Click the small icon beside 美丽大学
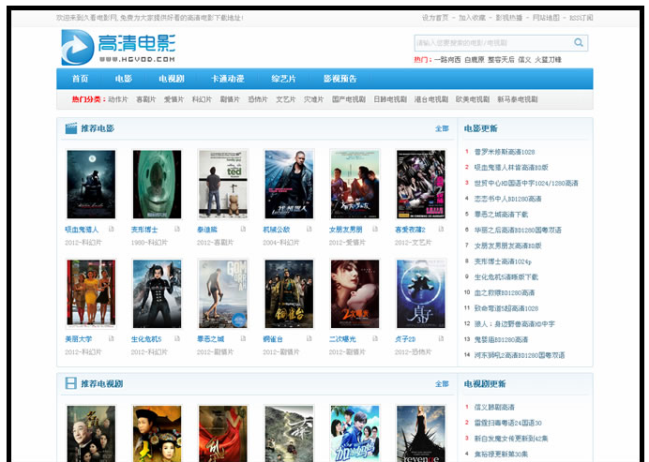Screen dimensions: 649x462 pyautogui.click(x=112, y=338)
